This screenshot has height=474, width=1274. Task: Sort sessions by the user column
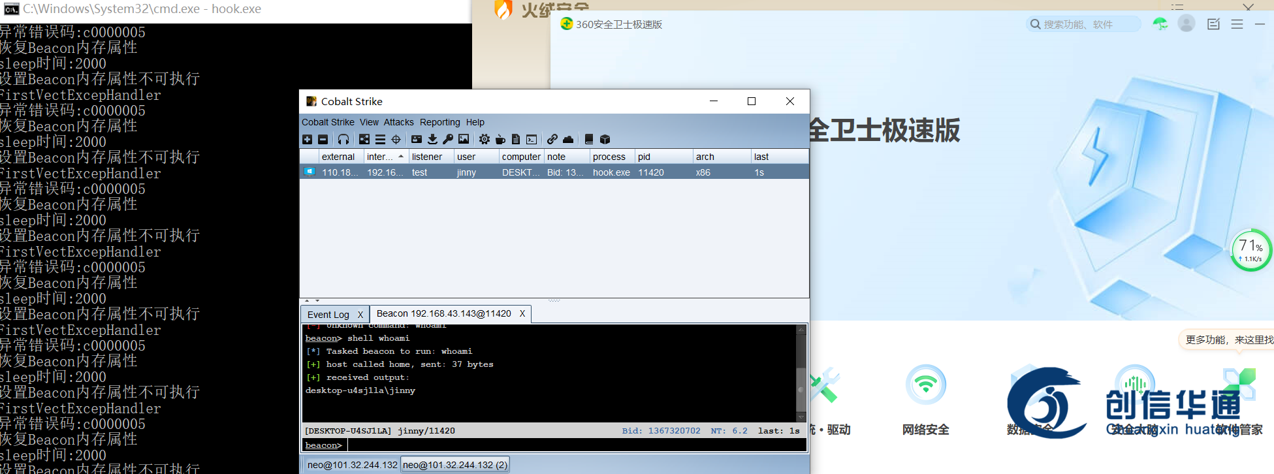(476, 157)
